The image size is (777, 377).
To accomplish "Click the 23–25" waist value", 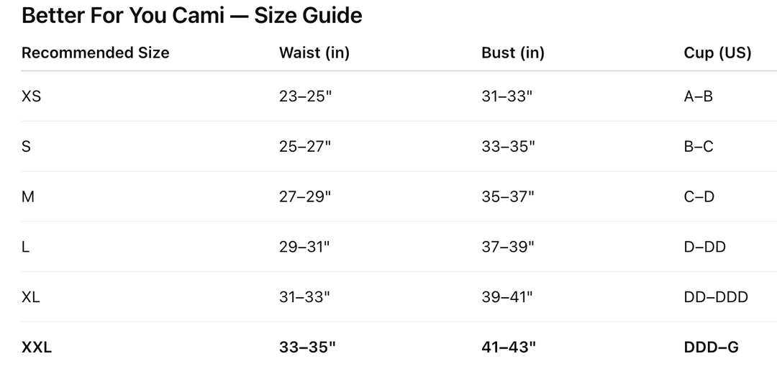I will pyautogui.click(x=305, y=96).
